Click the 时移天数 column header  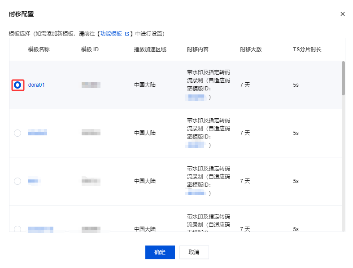[x=250, y=49]
